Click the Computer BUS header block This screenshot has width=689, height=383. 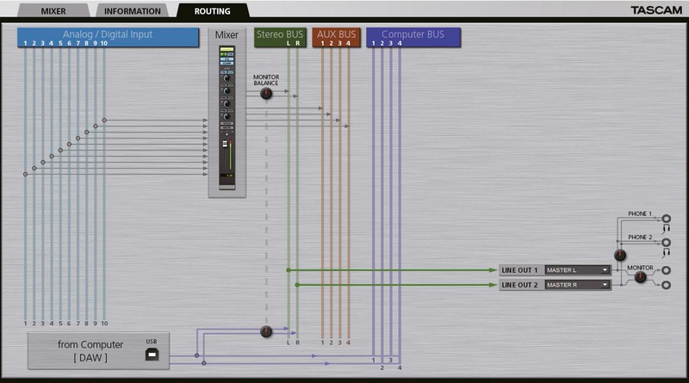(413, 37)
